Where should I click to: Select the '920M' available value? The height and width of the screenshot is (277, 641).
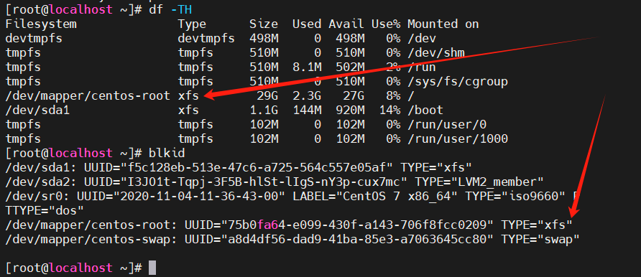(350, 110)
